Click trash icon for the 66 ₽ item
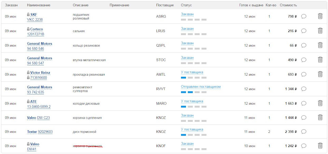328x154 pixels. (320, 45)
